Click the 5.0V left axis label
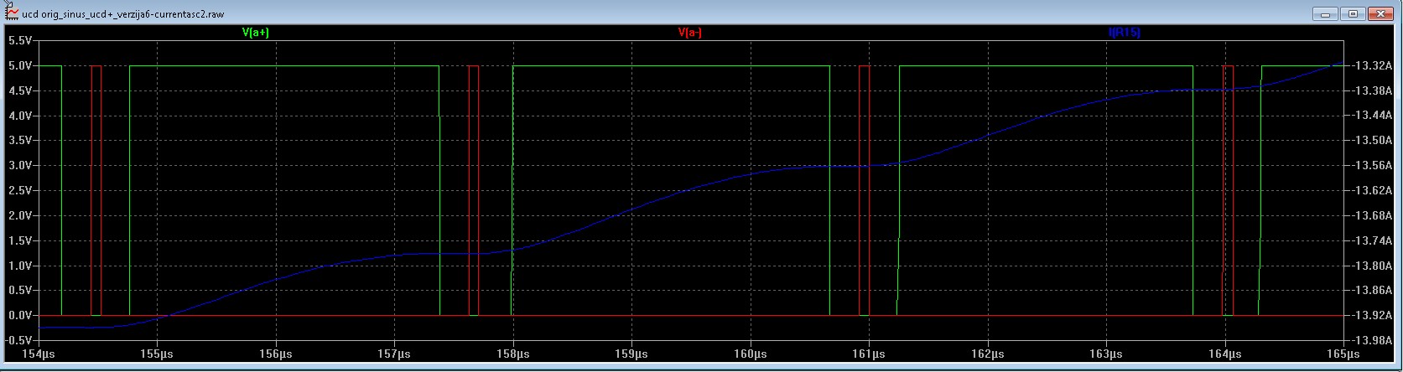The width and height of the screenshot is (1403, 372). (20, 65)
